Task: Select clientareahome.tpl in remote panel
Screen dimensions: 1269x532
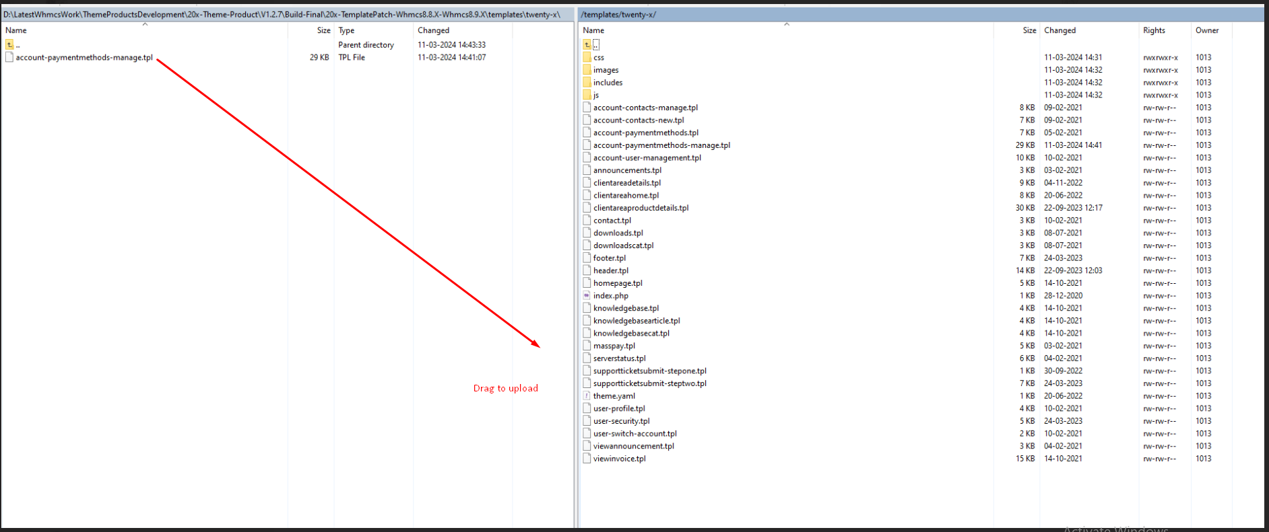Action: point(626,196)
